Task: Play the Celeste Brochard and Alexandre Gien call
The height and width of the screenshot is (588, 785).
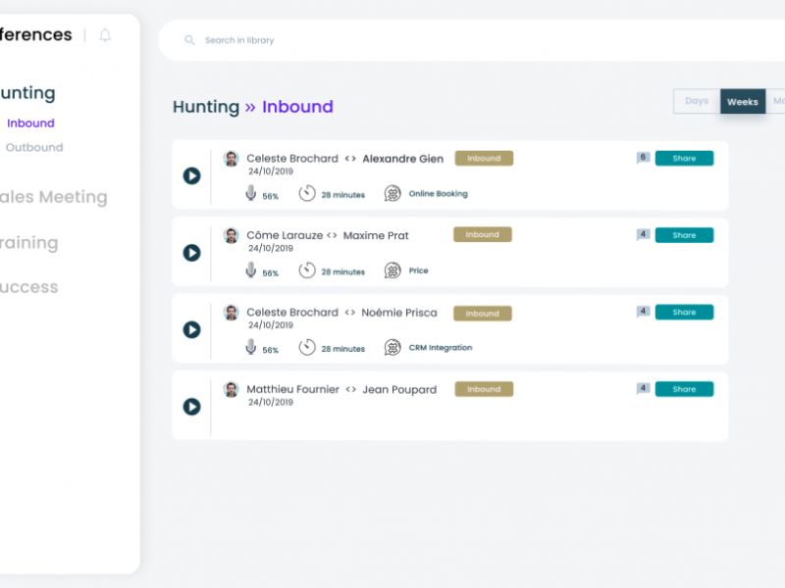Action: click(x=191, y=175)
